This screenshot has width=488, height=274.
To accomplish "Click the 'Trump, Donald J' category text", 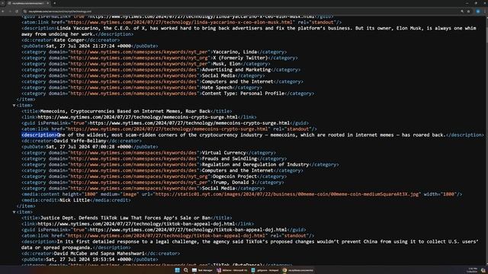I will tap(233, 183).
